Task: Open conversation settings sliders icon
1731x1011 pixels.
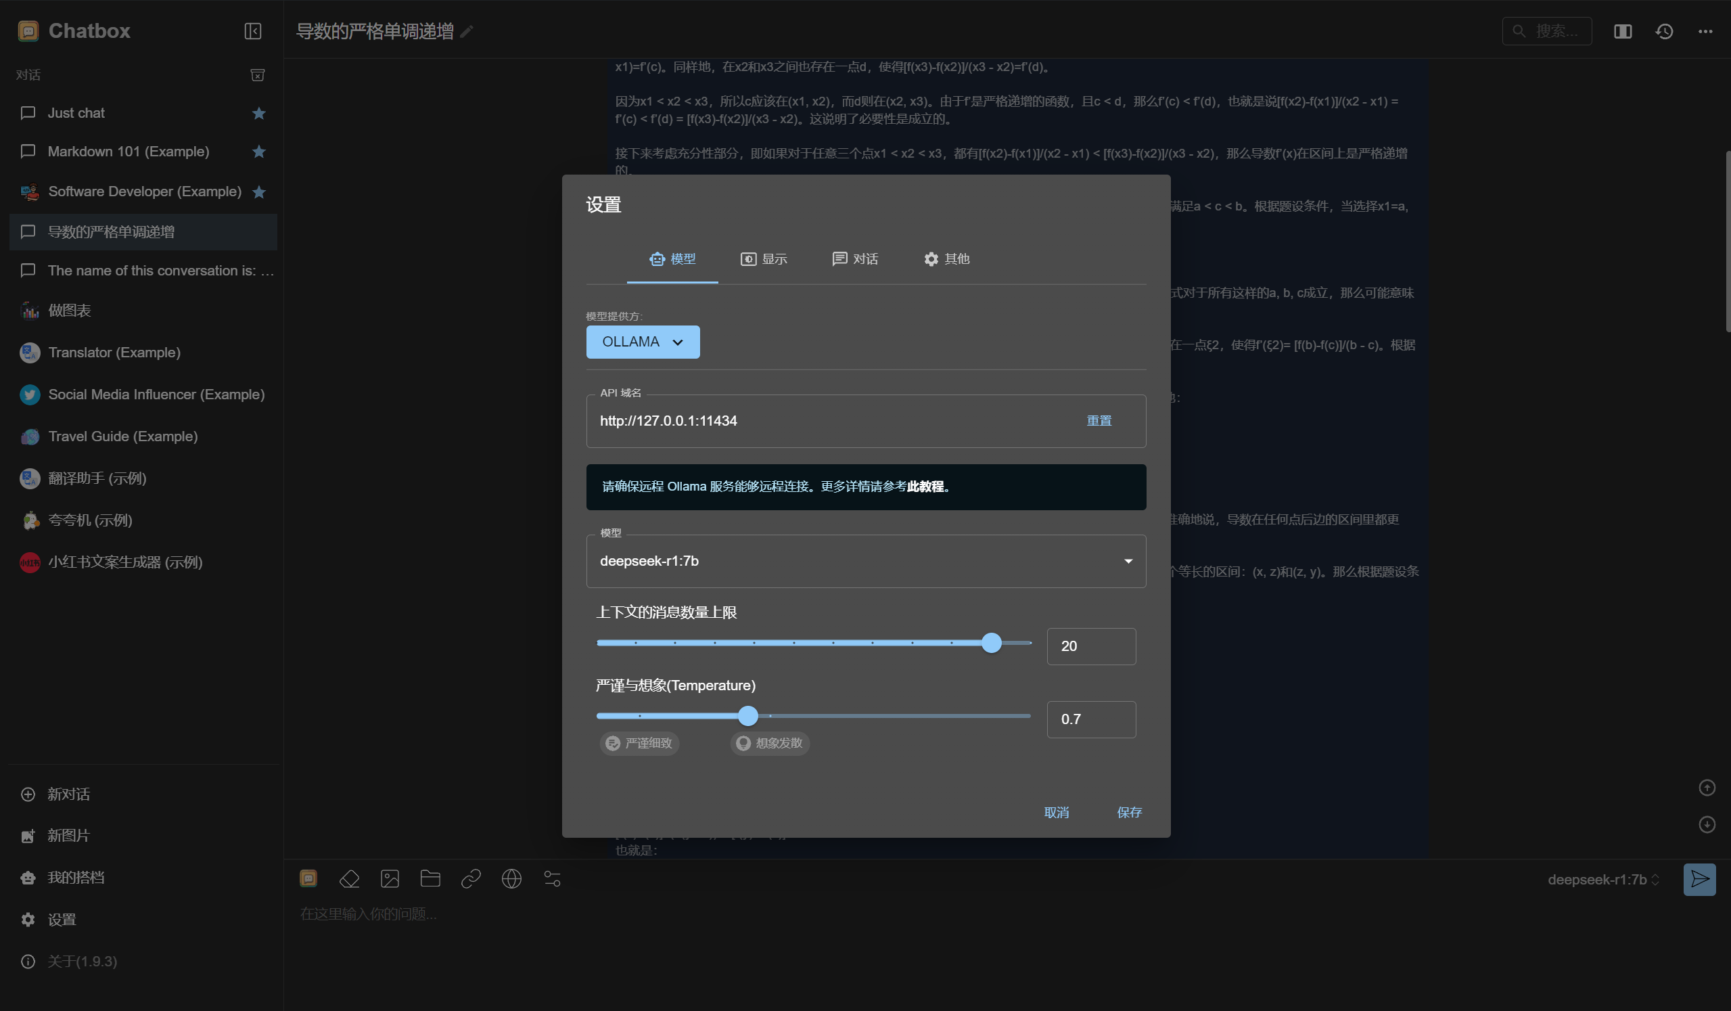Action: tap(551, 879)
